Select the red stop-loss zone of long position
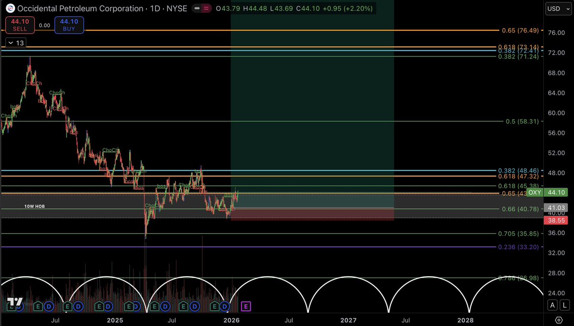 pyautogui.click(x=312, y=214)
